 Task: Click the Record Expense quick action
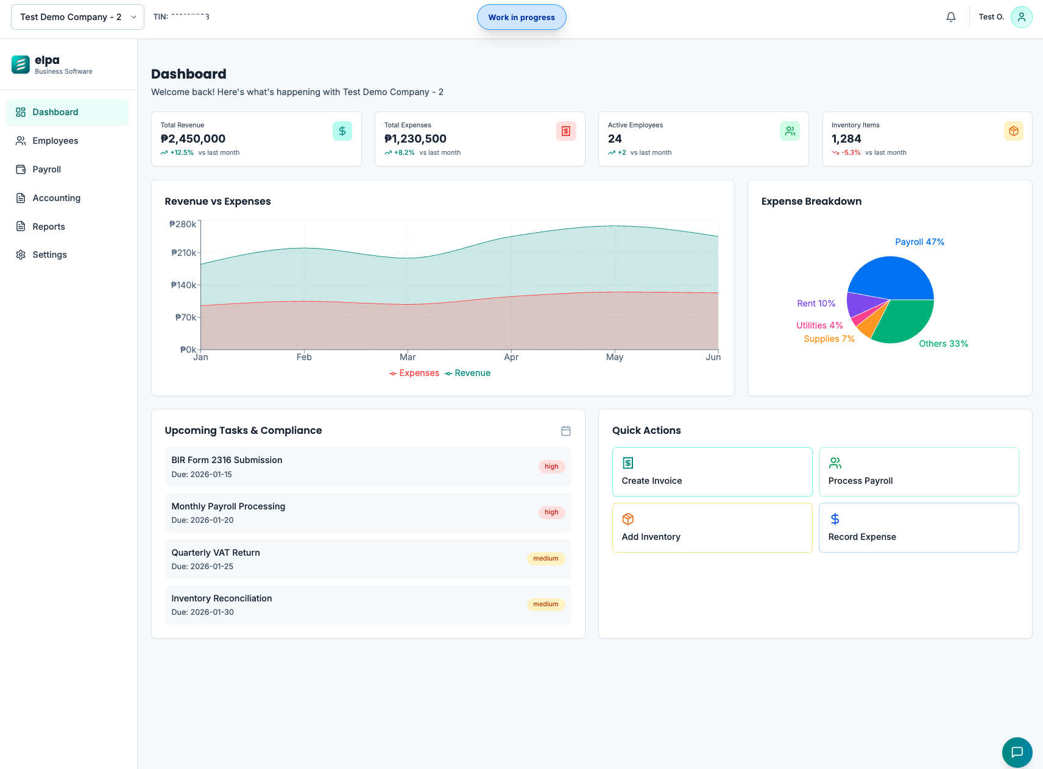point(919,528)
